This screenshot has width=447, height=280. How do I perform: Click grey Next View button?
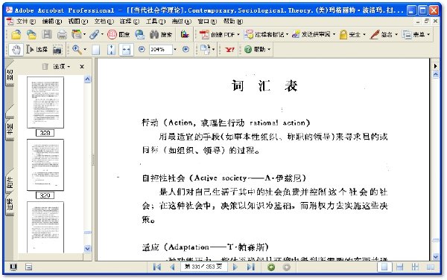click(287, 267)
